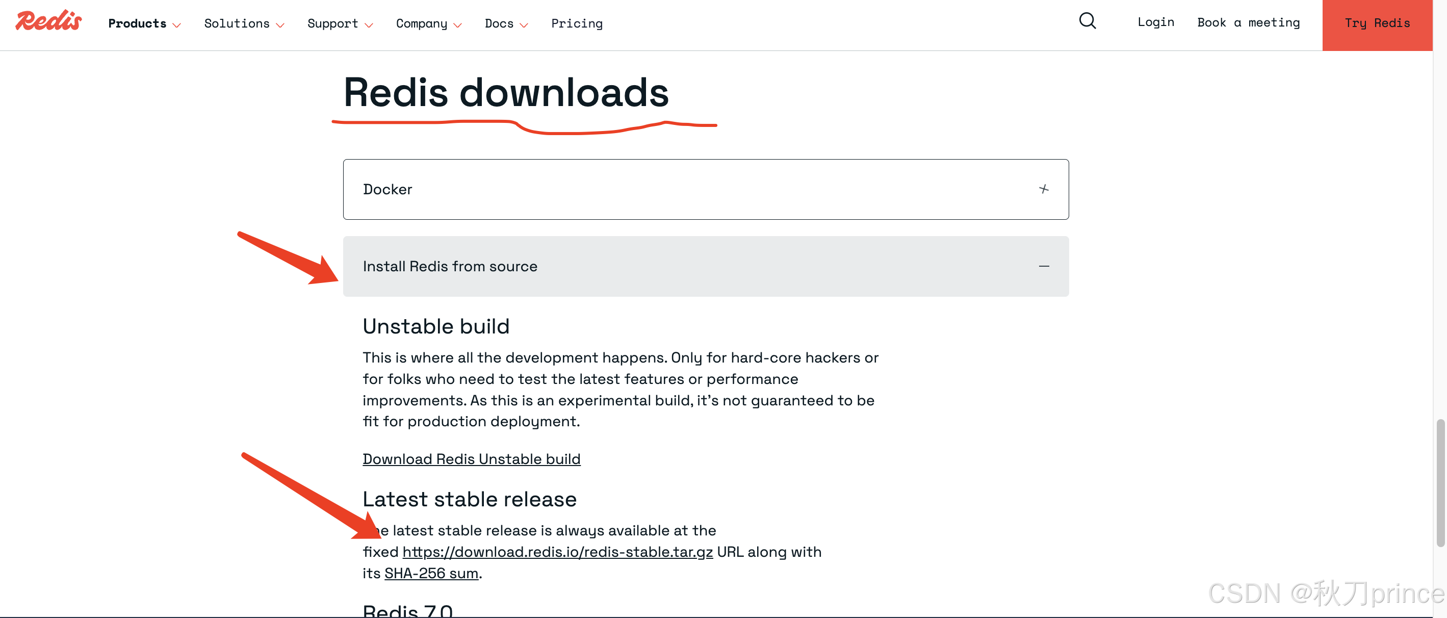Click Book a meeting
Viewport: 1447px width, 618px height.
[x=1248, y=22]
